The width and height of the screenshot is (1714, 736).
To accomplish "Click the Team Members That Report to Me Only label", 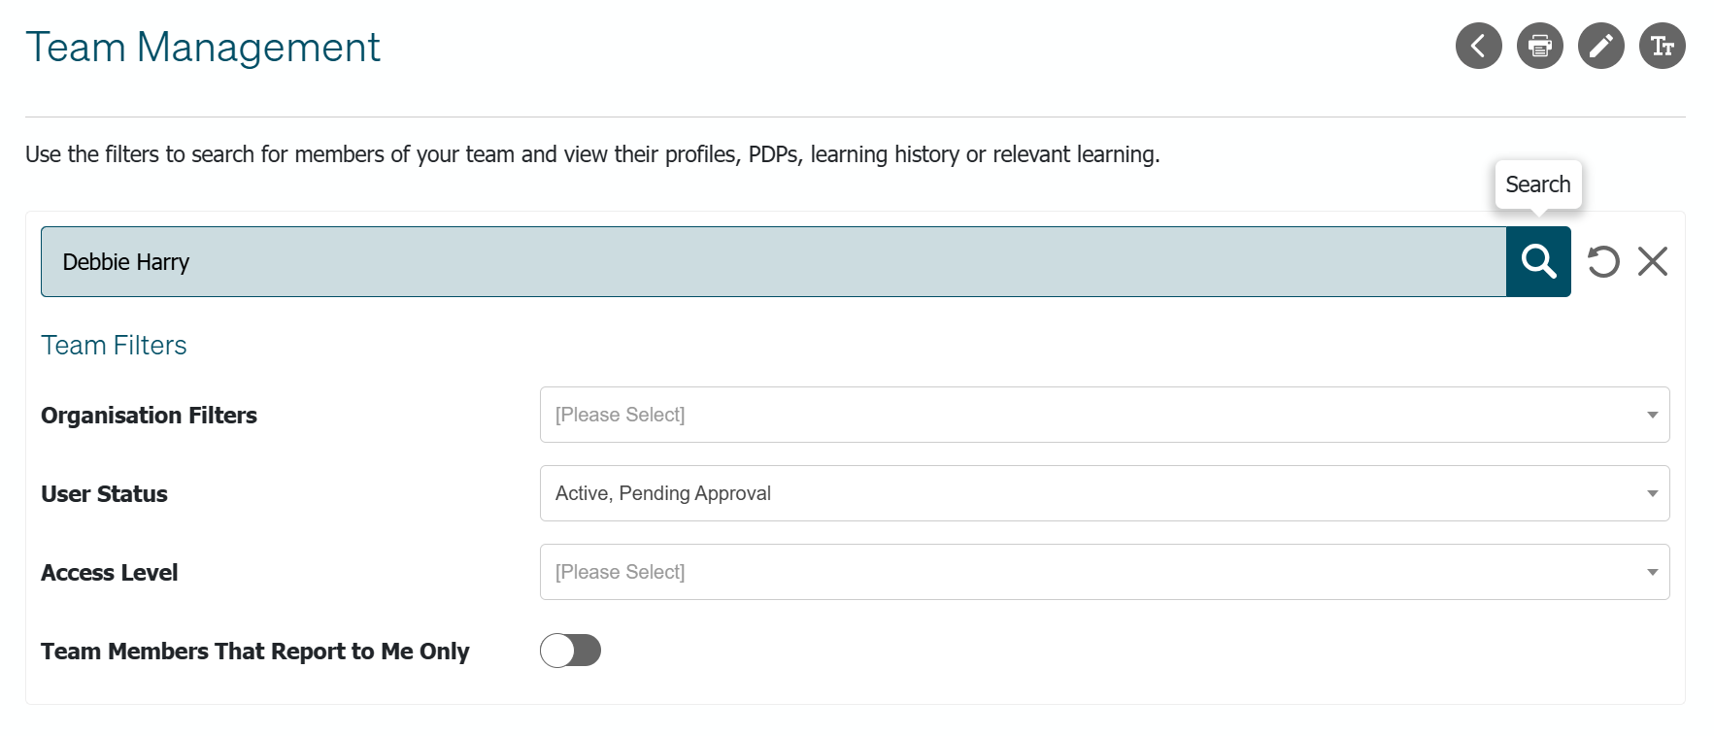I will click(x=254, y=652).
